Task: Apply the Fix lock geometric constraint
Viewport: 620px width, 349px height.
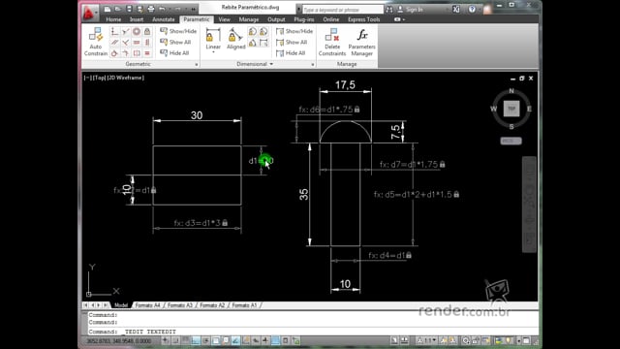Action: click(147, 31)
